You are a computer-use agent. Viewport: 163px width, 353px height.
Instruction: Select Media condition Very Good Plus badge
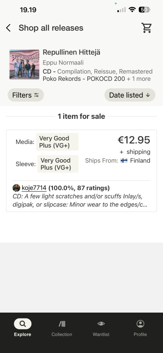click(x=57, y=142)
